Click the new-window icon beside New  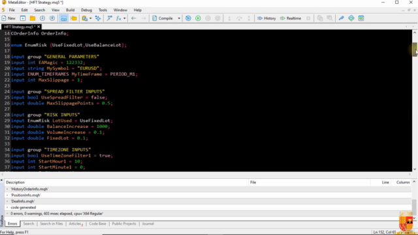point(23,18)
